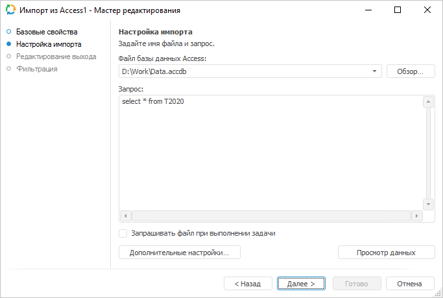The height and width of the screenshot is (298, 443).
Task: Select the 'Настройка импорта' wizard step
Action: pos(49,44)
